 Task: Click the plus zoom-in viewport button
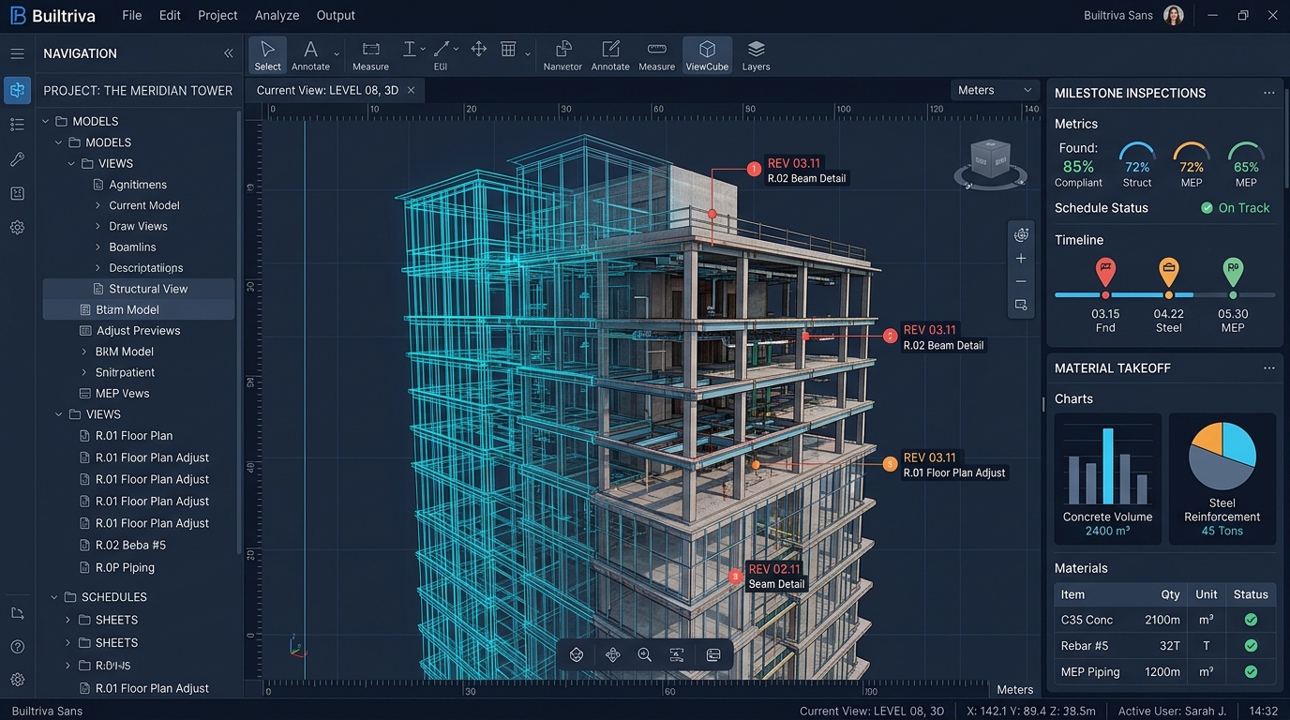tap(1021, 258)
